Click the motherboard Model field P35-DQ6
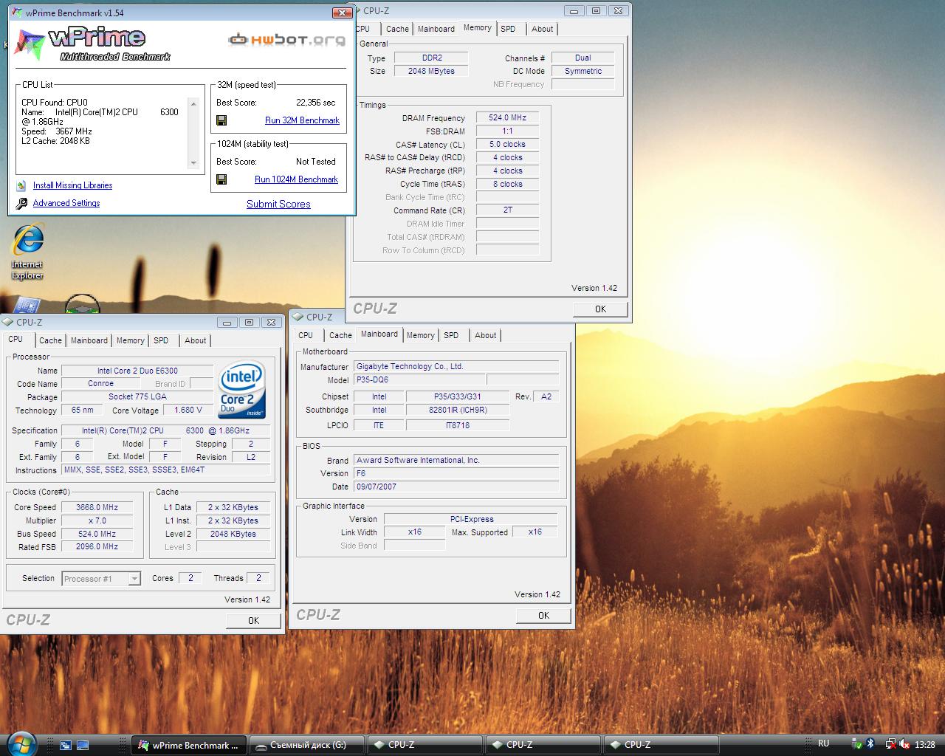This screenshot has width=945, height=756. [419, 379]
